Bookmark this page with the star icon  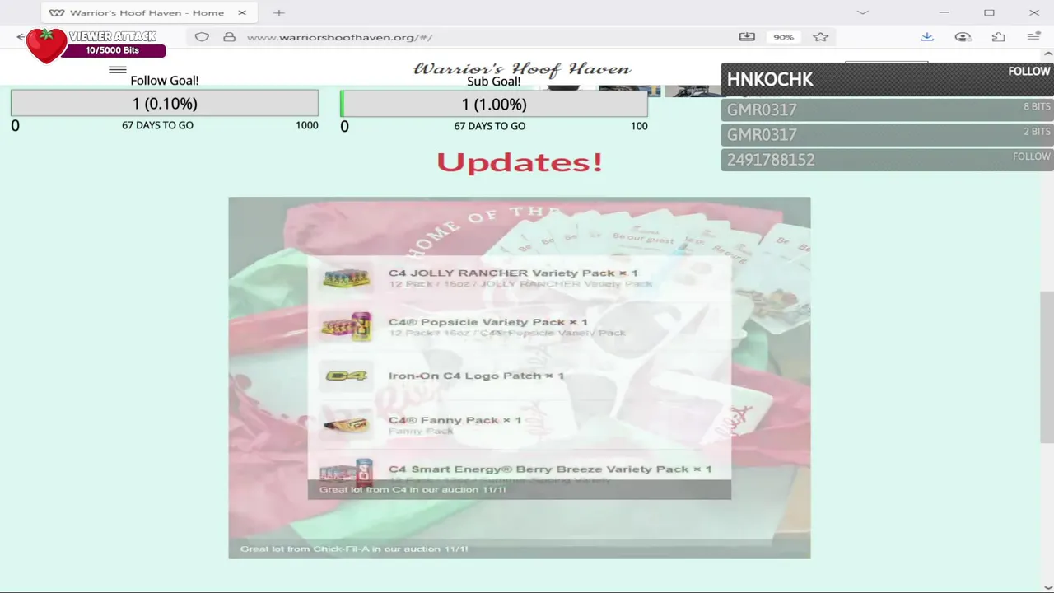(x=820, y=37)
